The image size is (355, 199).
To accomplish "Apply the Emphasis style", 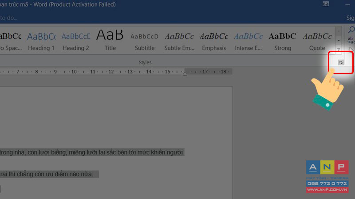I will pos(214,41).
